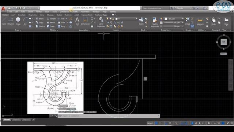This screenshot has height=132, width=234.
Task: Click the Insert block icon
Action: coord(141,21)
